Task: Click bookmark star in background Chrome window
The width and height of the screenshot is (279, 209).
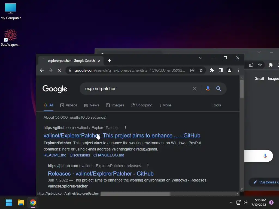Action: [x=260, y=65]
